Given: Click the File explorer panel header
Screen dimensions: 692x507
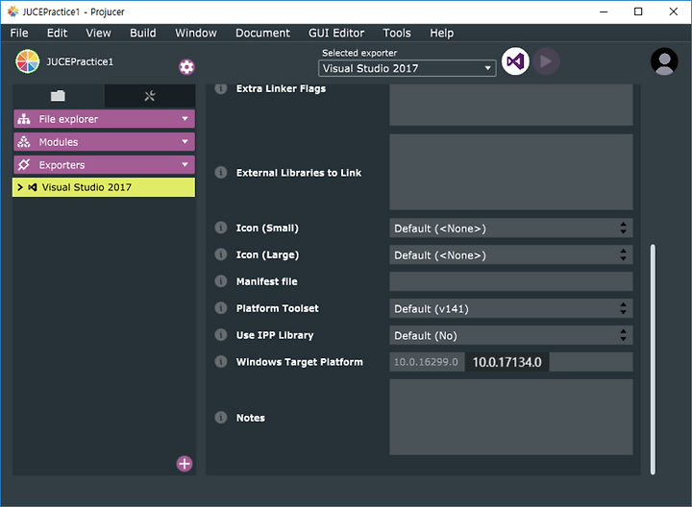Looking at the screenshot, I should 104,119.
